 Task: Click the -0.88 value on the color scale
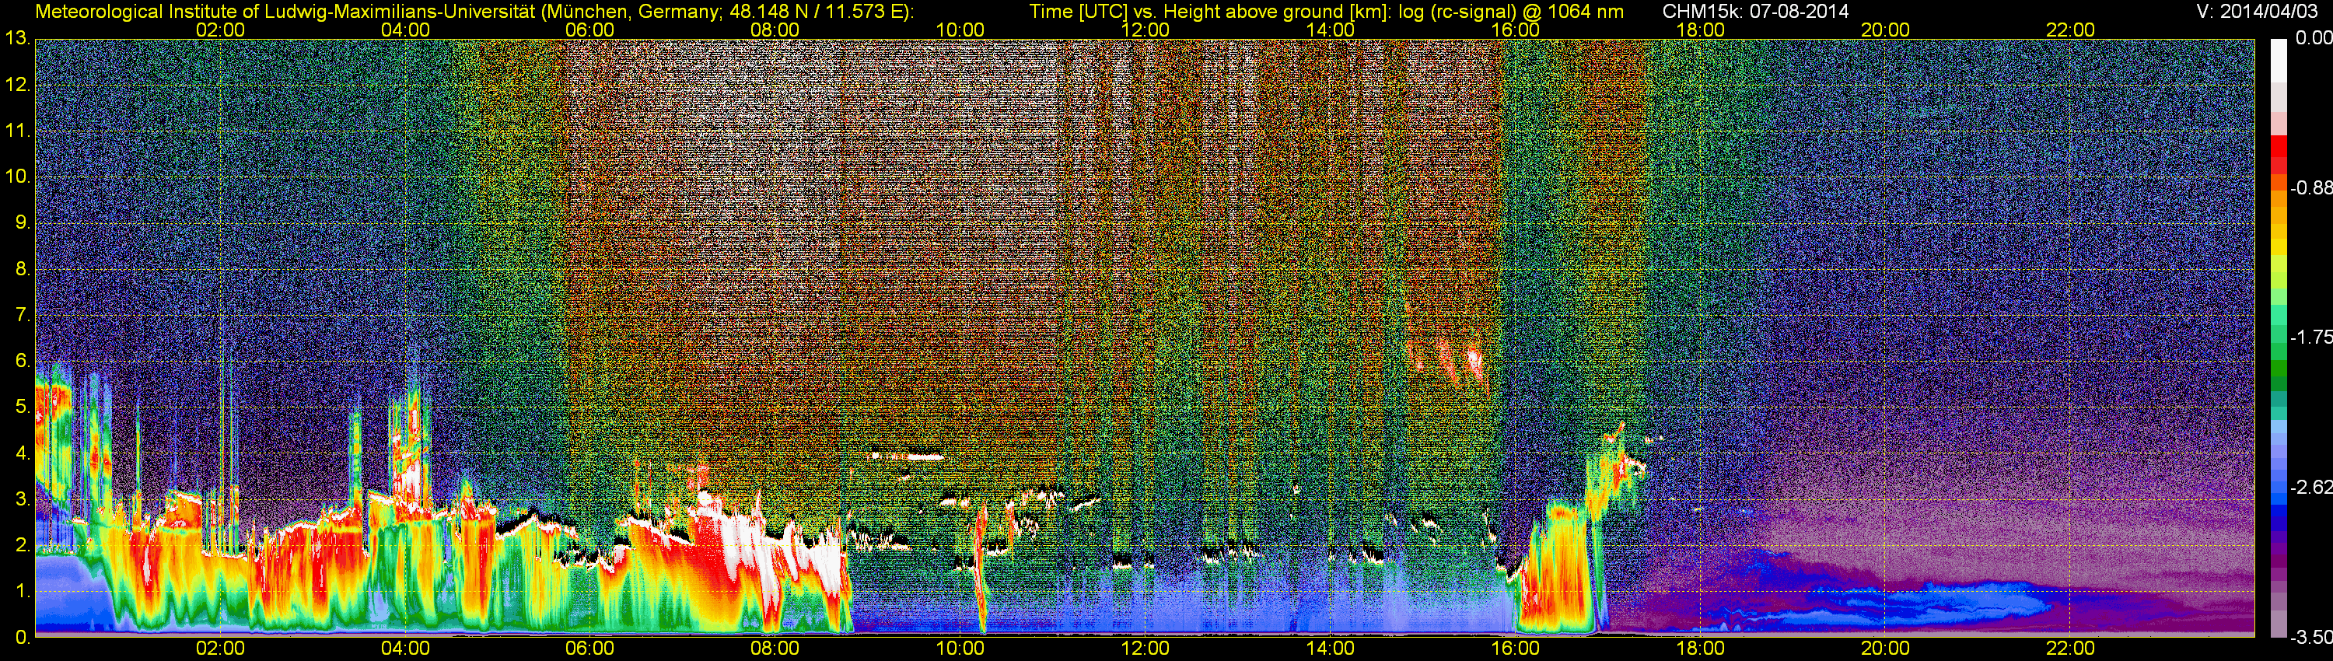[x=2311, y=188]
